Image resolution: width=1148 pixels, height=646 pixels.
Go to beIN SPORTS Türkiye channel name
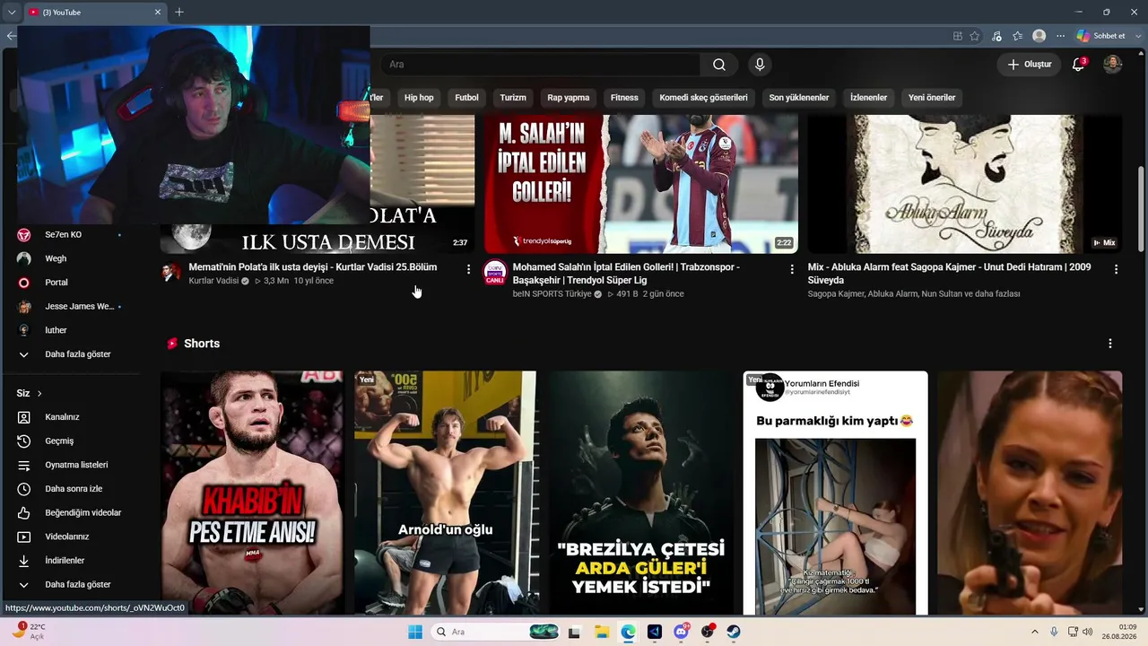[x=552, y=293]
